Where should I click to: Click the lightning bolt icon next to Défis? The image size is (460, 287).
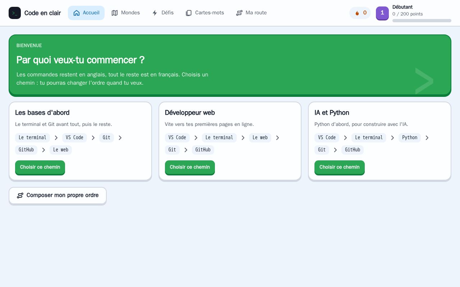pyautogui.click(x=155, y=13)
